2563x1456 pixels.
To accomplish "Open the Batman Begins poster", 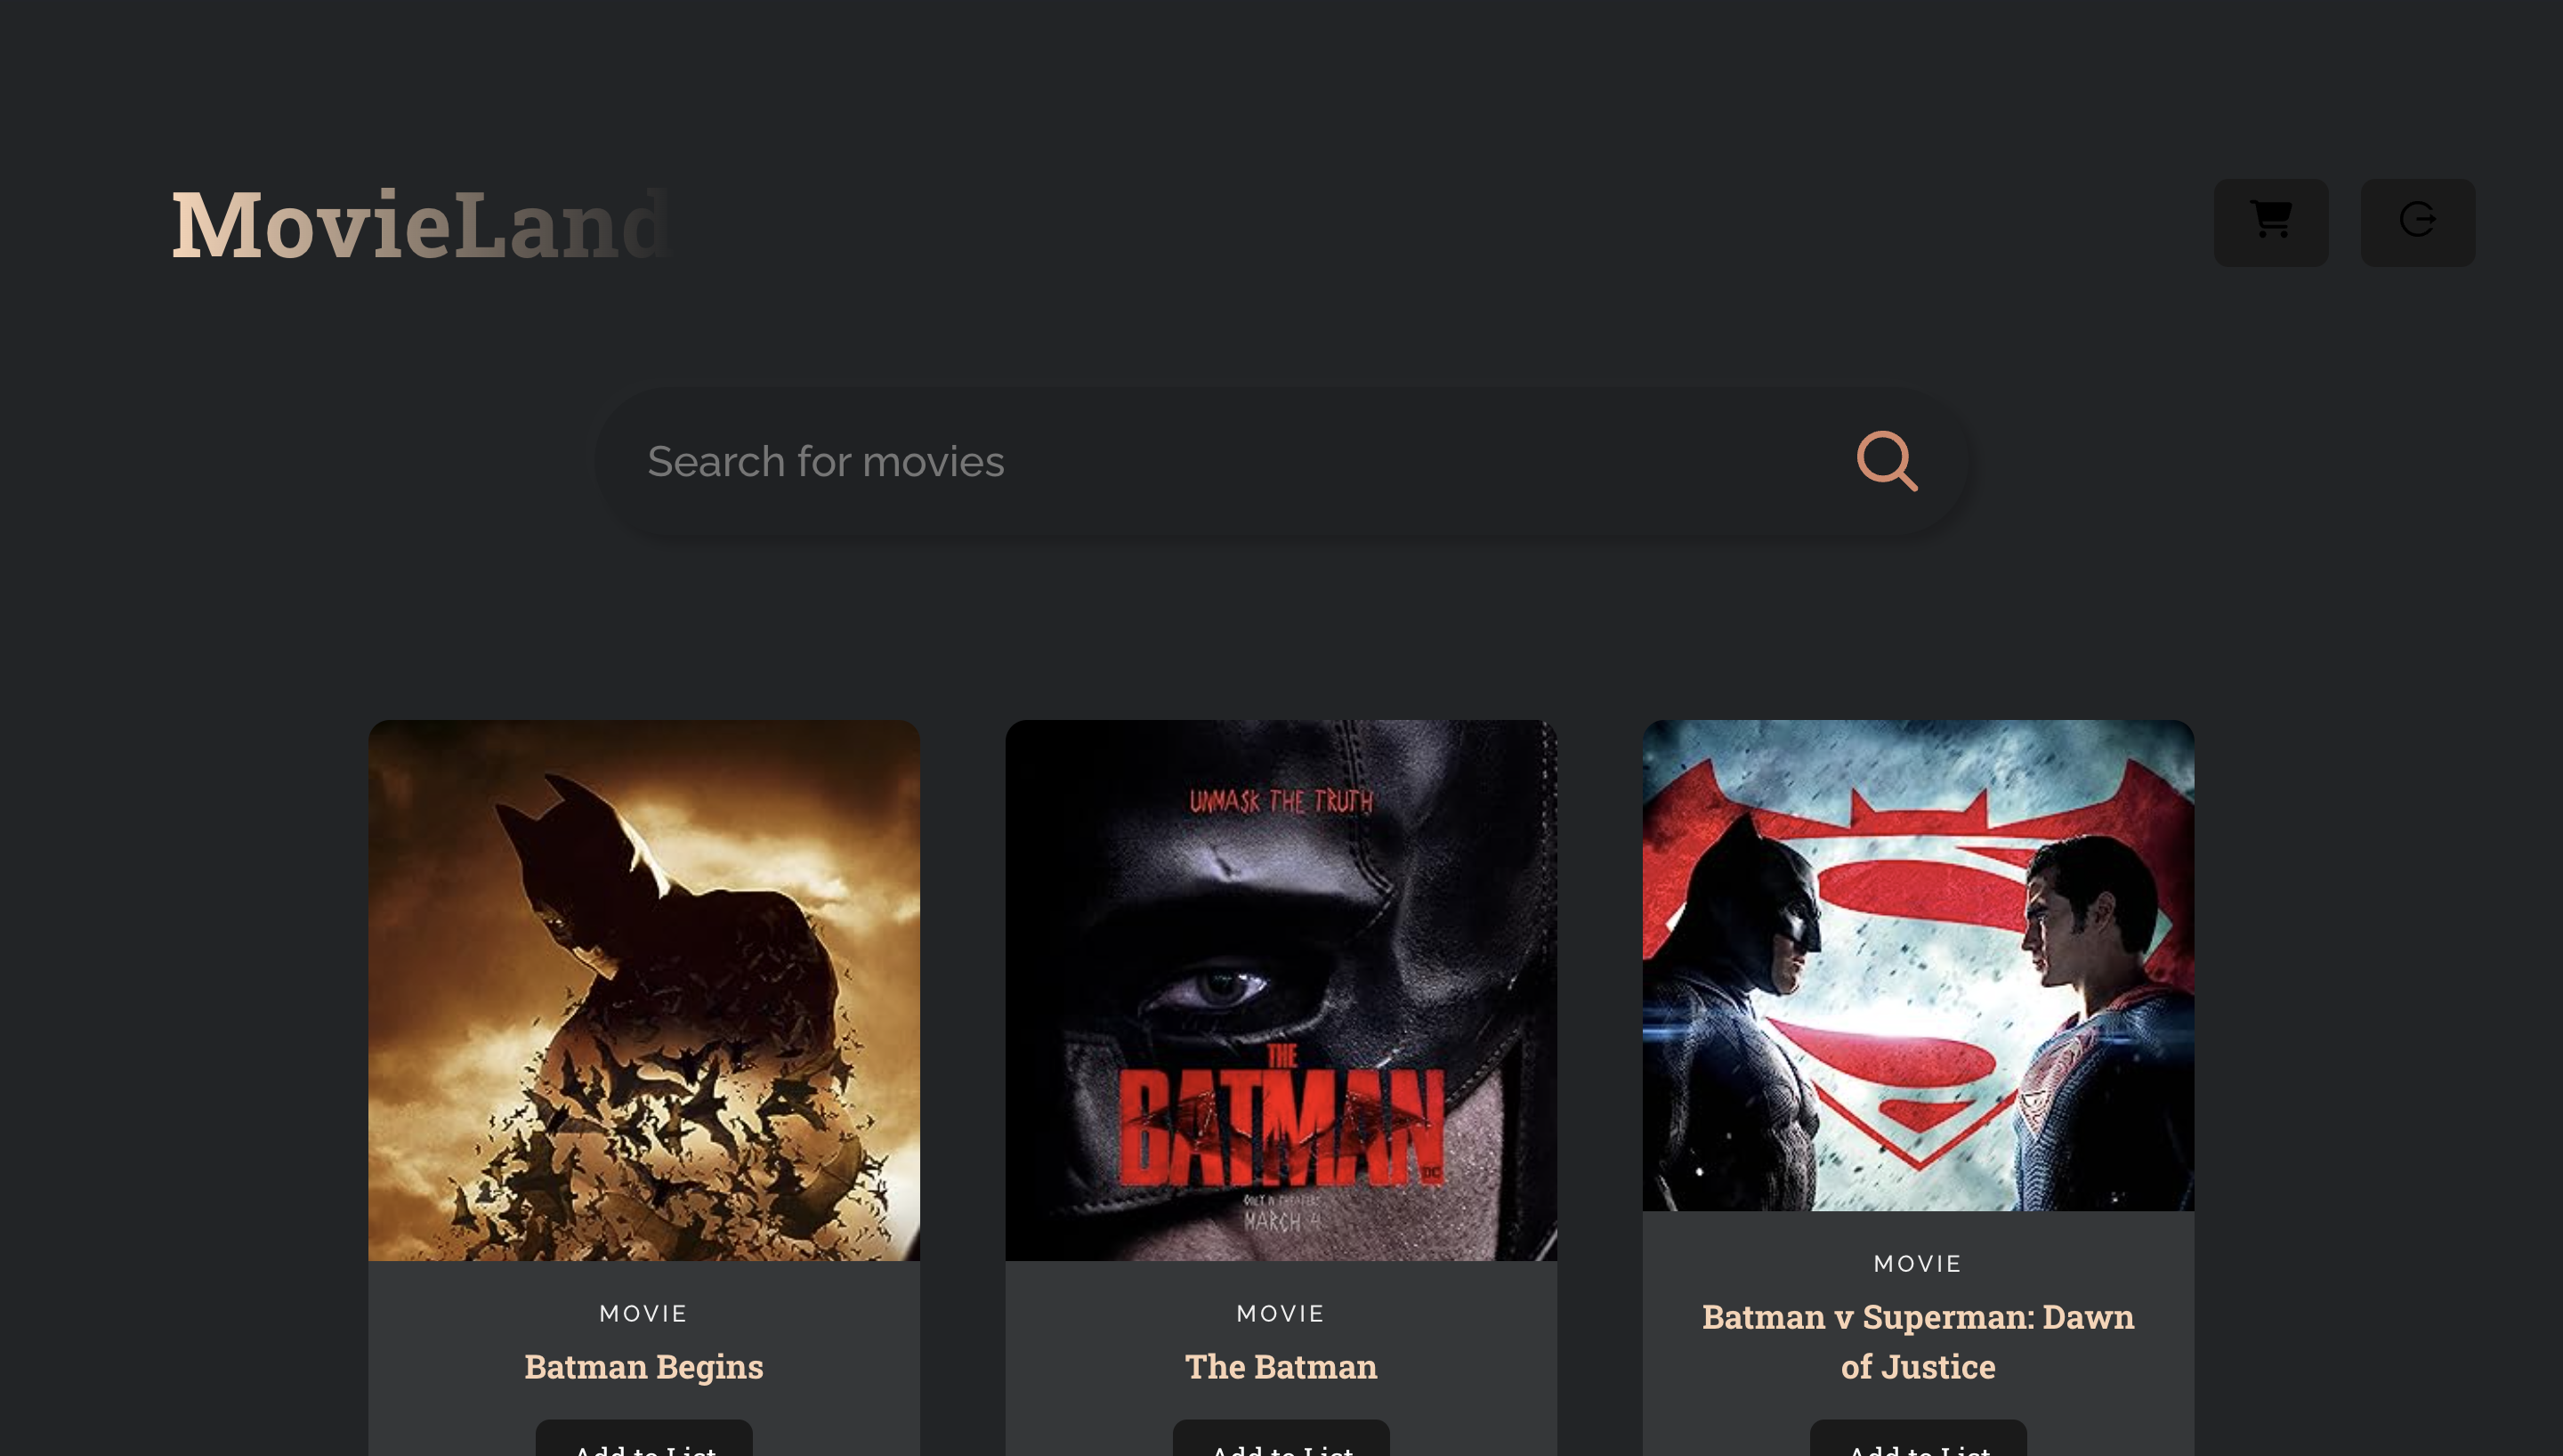I will pos(643,990).
